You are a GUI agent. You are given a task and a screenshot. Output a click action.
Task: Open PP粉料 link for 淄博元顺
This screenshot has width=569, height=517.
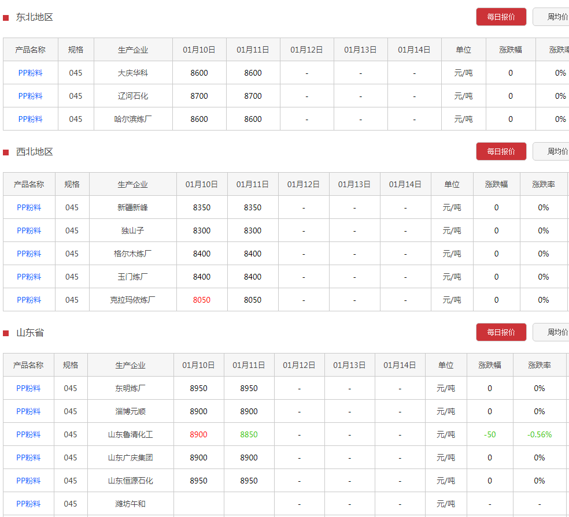pos(28,411)
